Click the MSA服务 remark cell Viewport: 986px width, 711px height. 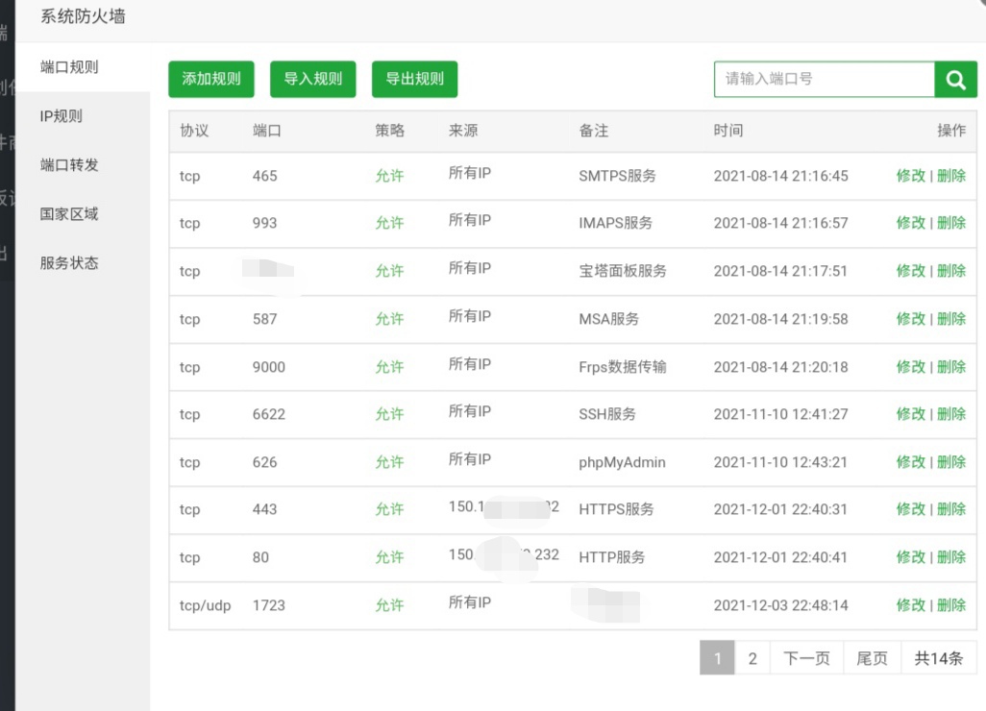[608, 319]
